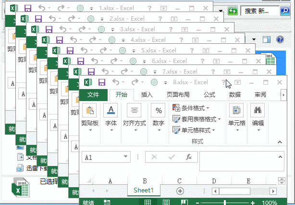This screenshot has width=295, height=205.
Task: Zoom in using the plus button
Action: coord(253,203)
